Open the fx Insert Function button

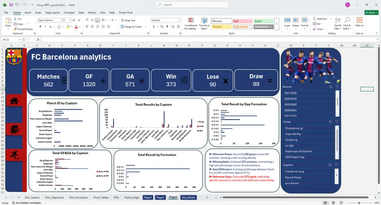(38, 40)
